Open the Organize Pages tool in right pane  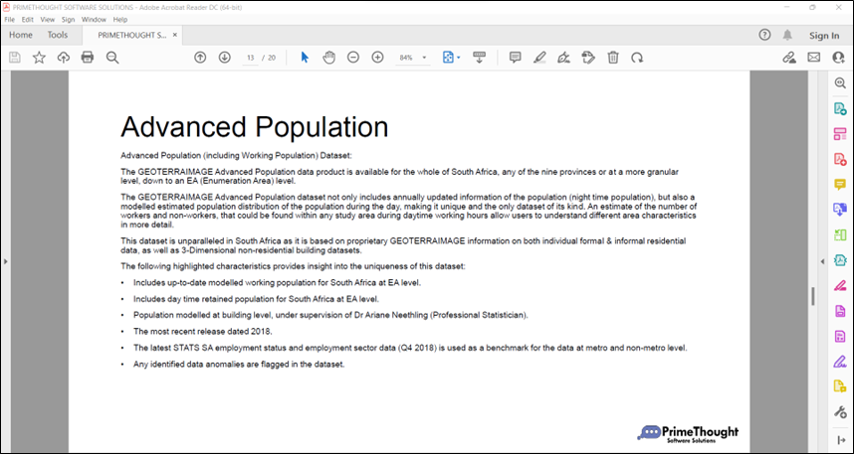840,134
